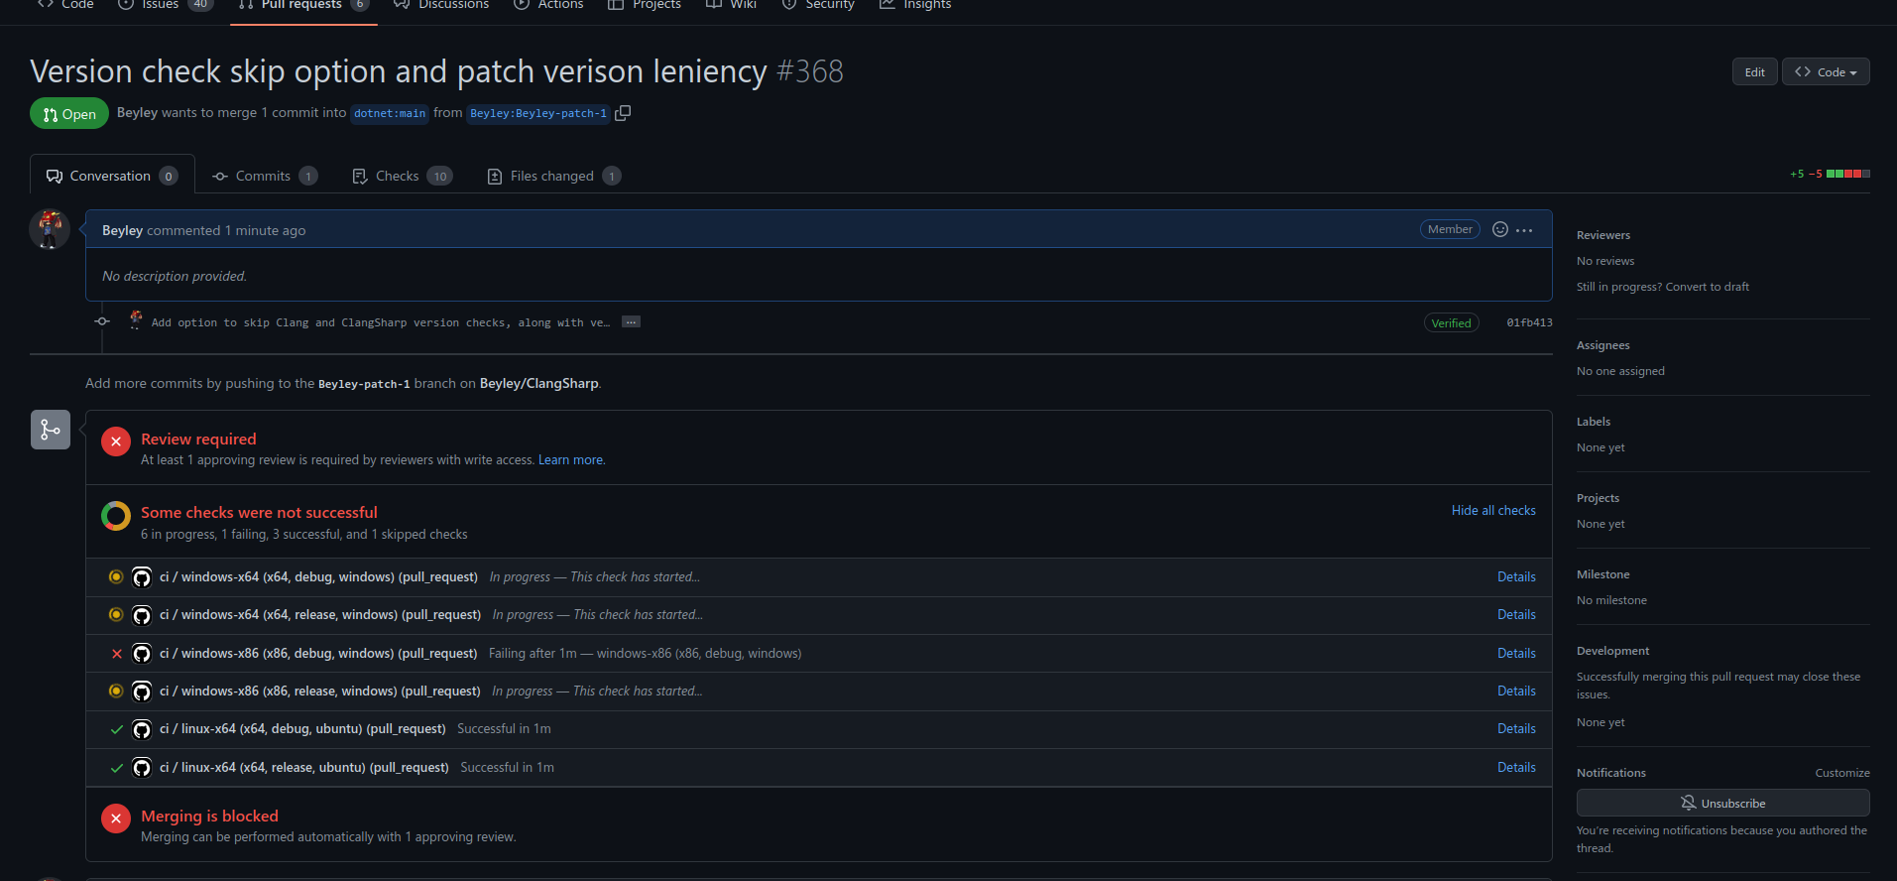Click the Beyley author name in the comment header
Image resolution: width=1897 pixels, height=881 pixels.
(122, 230)
